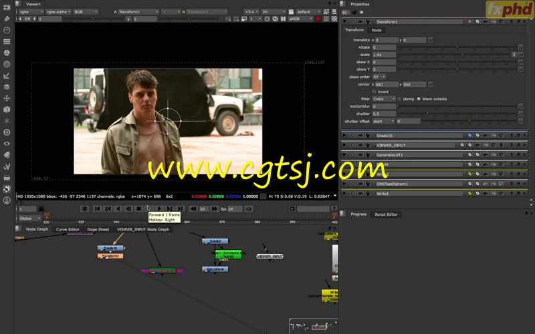Open the Filter nodes toolbar icon
This screenshot has width=535, height=334.
pyautogui.click(x=7, y=64)
